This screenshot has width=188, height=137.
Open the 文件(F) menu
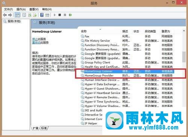8,9
